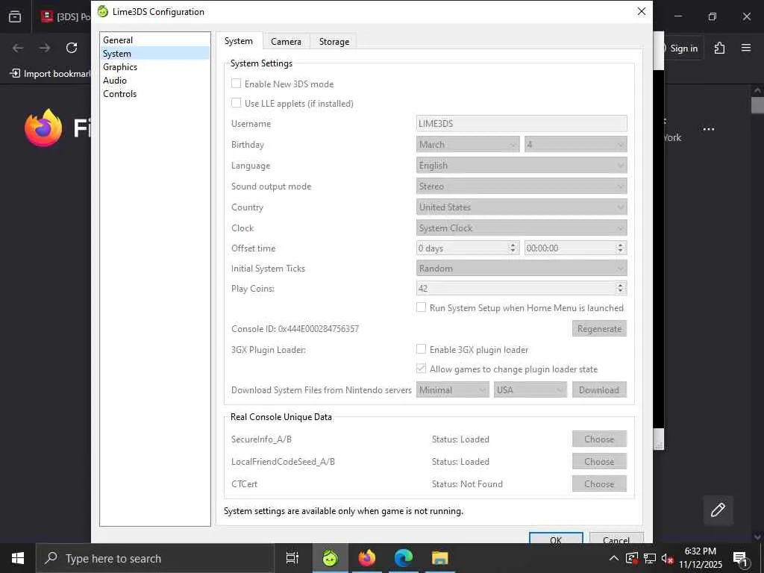The height and width of the screenshot is (573, 764).
Task: Expand the Country dropdown
Action: pos(522,207)
